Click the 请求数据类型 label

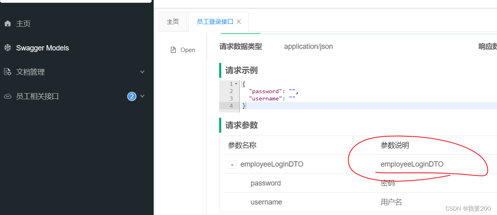[241, 46]
